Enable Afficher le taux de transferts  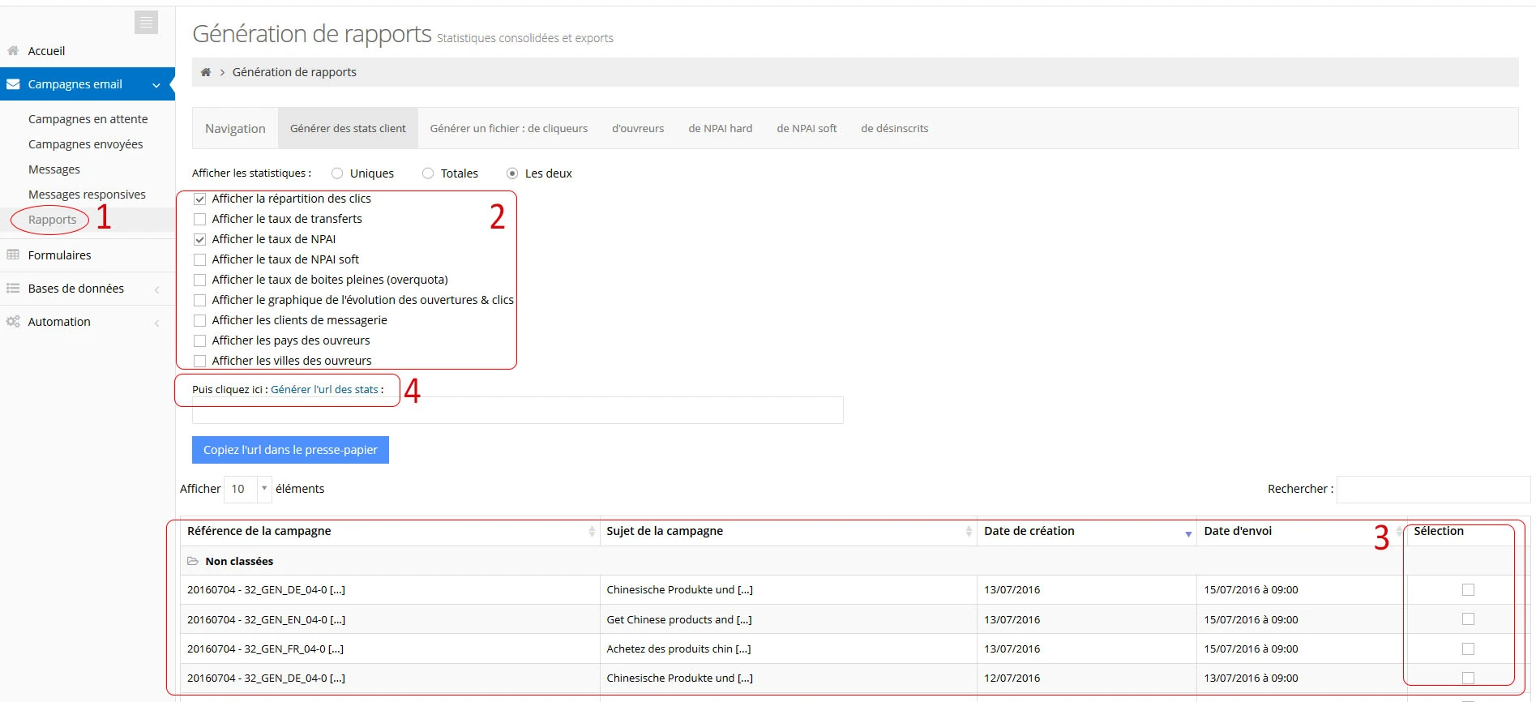pyautogui.click(x=200, y=220)
